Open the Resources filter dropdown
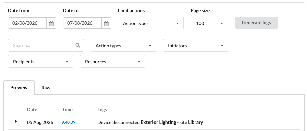The image size is (307, 131). click(113, 61)
